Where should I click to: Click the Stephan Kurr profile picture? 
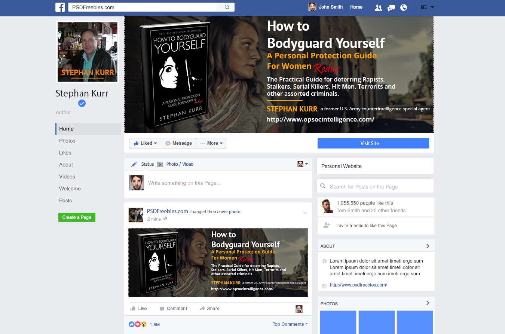click(x=88, y=52)
